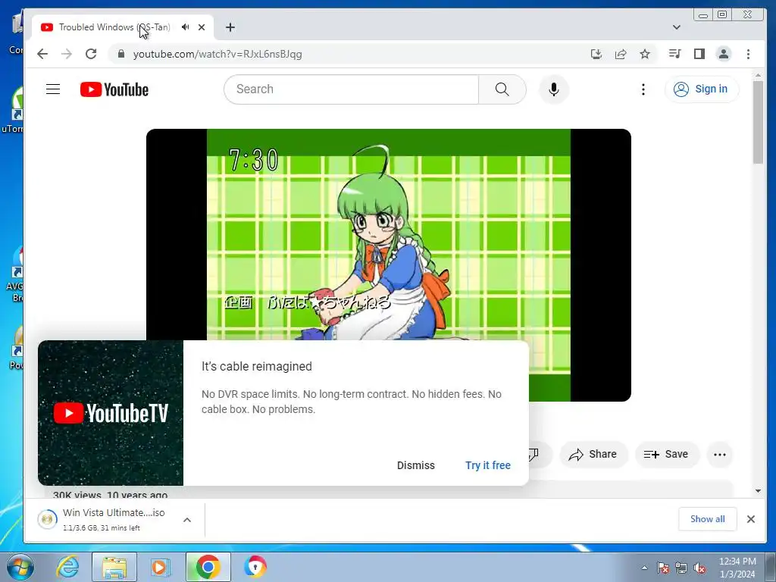Open the AVG Secure Browser taskbar icon
The image size is (776, 582).
pos(255,567)
